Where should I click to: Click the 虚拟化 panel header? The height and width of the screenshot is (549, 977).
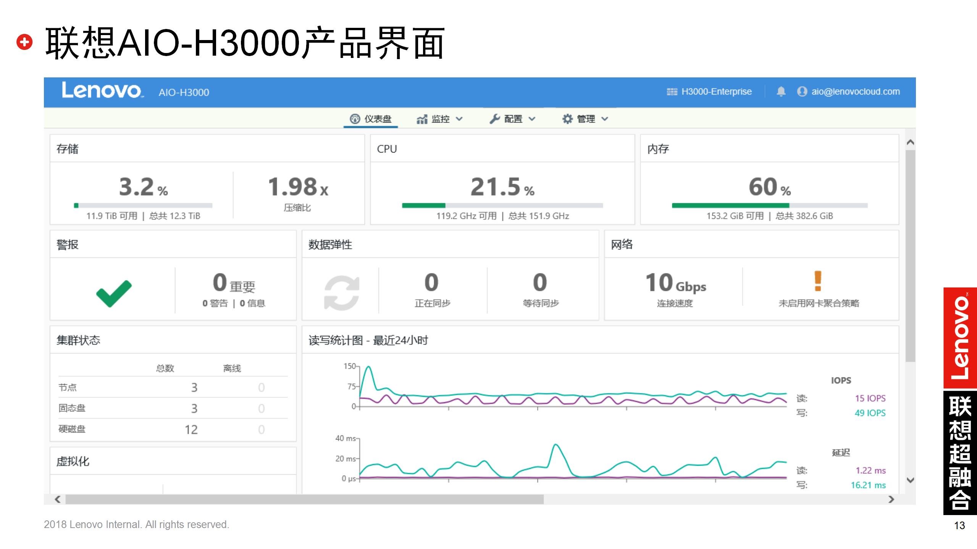click(173, 461)
